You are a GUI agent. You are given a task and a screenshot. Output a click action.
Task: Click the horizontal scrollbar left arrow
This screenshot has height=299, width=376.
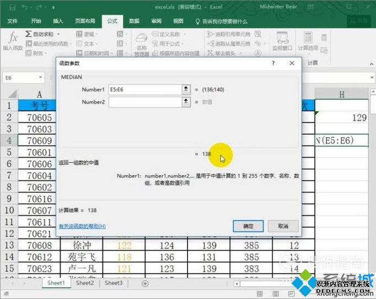pyautogui.click(x=237, y=284)
